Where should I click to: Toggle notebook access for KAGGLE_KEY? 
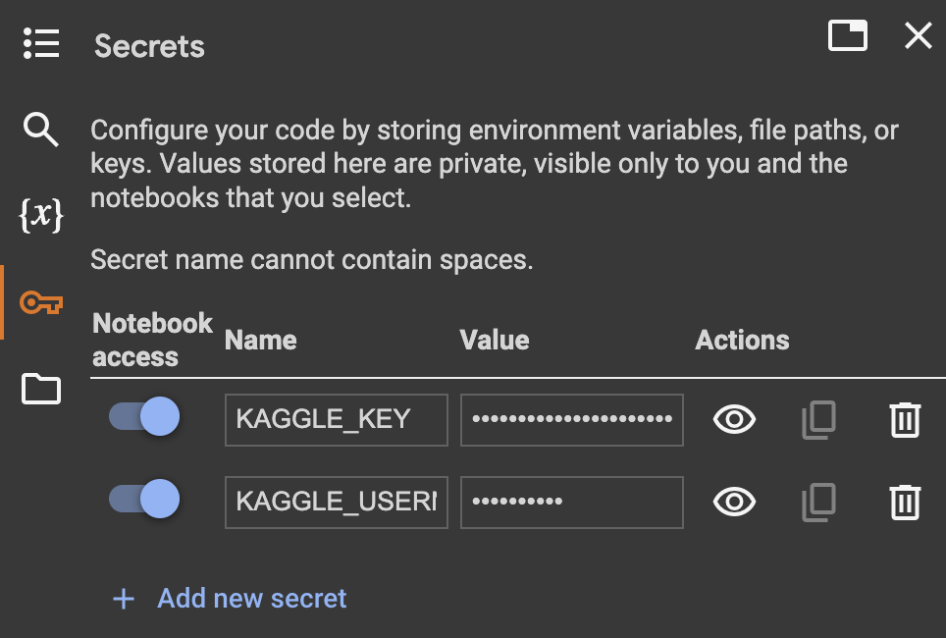pos(144,416)
